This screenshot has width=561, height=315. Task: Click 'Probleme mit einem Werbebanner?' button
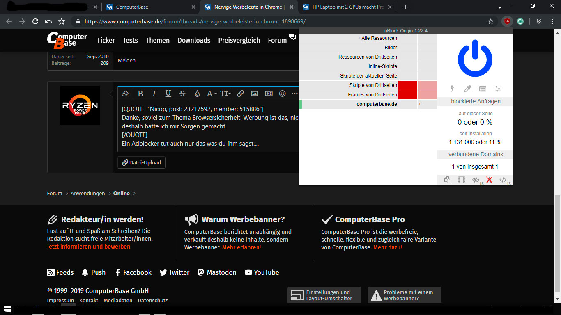pyautogui.click(x=405, y=295)
